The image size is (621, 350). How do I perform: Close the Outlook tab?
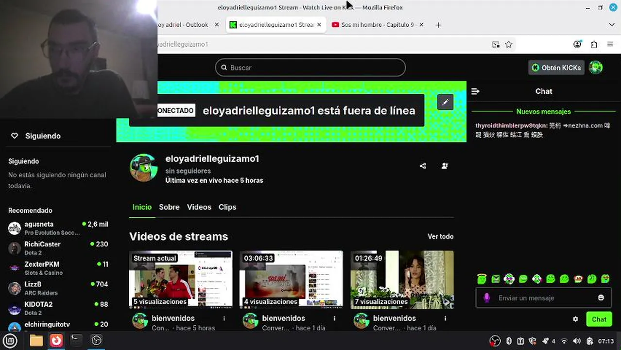point(217,25)
